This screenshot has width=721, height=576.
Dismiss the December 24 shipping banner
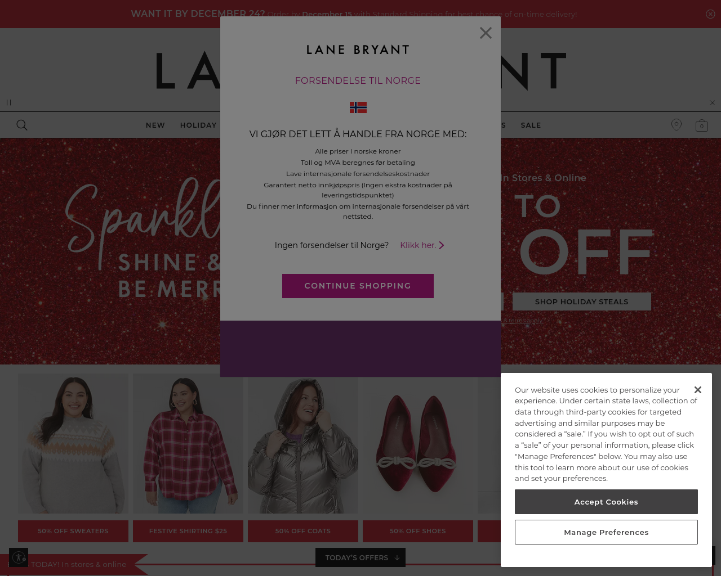pos(710,14)
